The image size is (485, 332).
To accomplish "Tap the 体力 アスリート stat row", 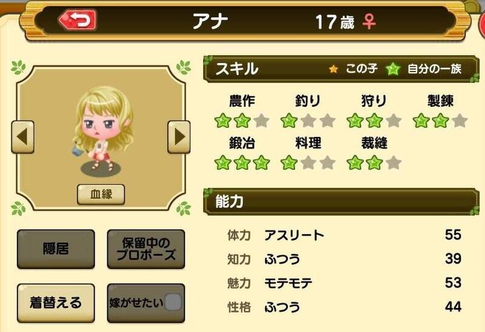I will point(344,235).
